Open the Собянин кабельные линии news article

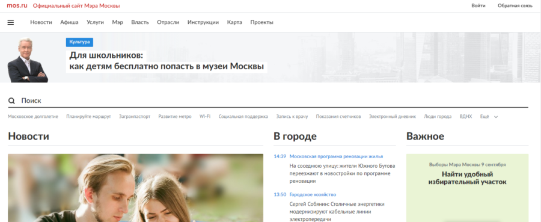337,212
